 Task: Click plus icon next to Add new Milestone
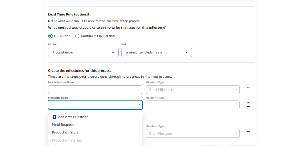pyautogui.click(x=54, y=117)
